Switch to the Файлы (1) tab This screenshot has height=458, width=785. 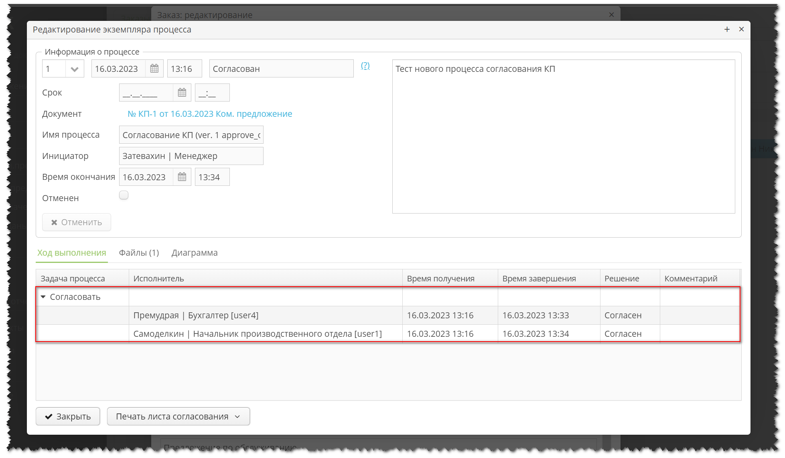138,252
